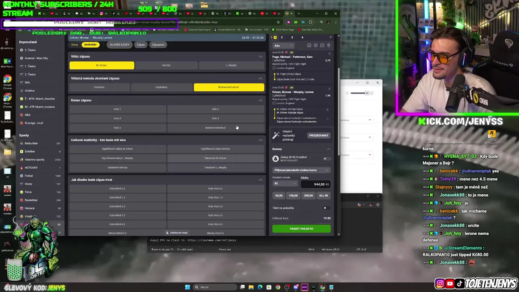The height and width of the screenshot is (292, 519).
Task: Click the Windows taskbar search box
Action: pos(215,287)
